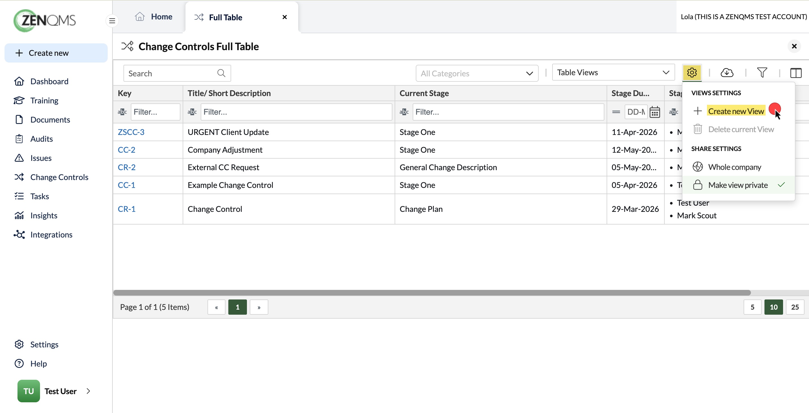Click the Title column abc filter icon
809x413 pixels.
pos(192,112)
